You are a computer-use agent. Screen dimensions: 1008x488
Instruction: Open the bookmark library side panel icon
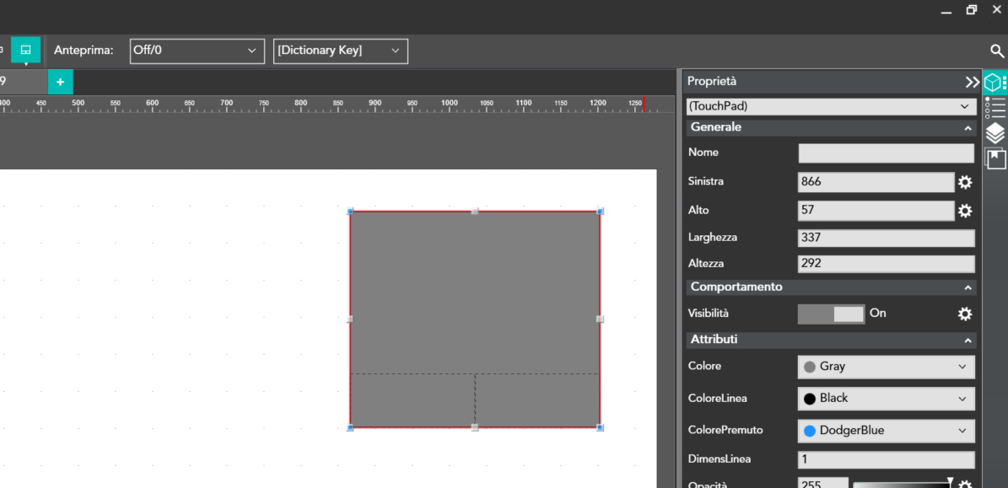pyautogui.click(x=995, y=158)
